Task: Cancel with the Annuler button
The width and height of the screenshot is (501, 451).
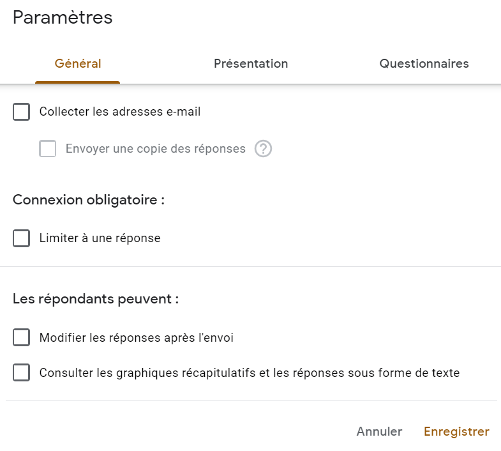Action: (379, 431)
